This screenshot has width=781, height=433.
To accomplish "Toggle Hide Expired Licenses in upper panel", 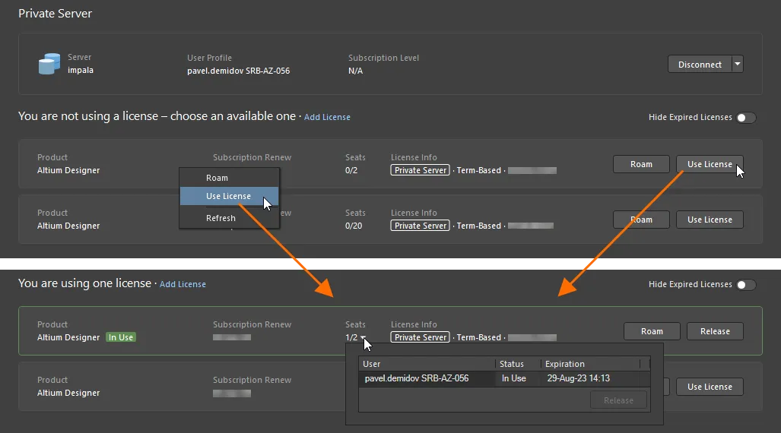I will pos(745,118).
